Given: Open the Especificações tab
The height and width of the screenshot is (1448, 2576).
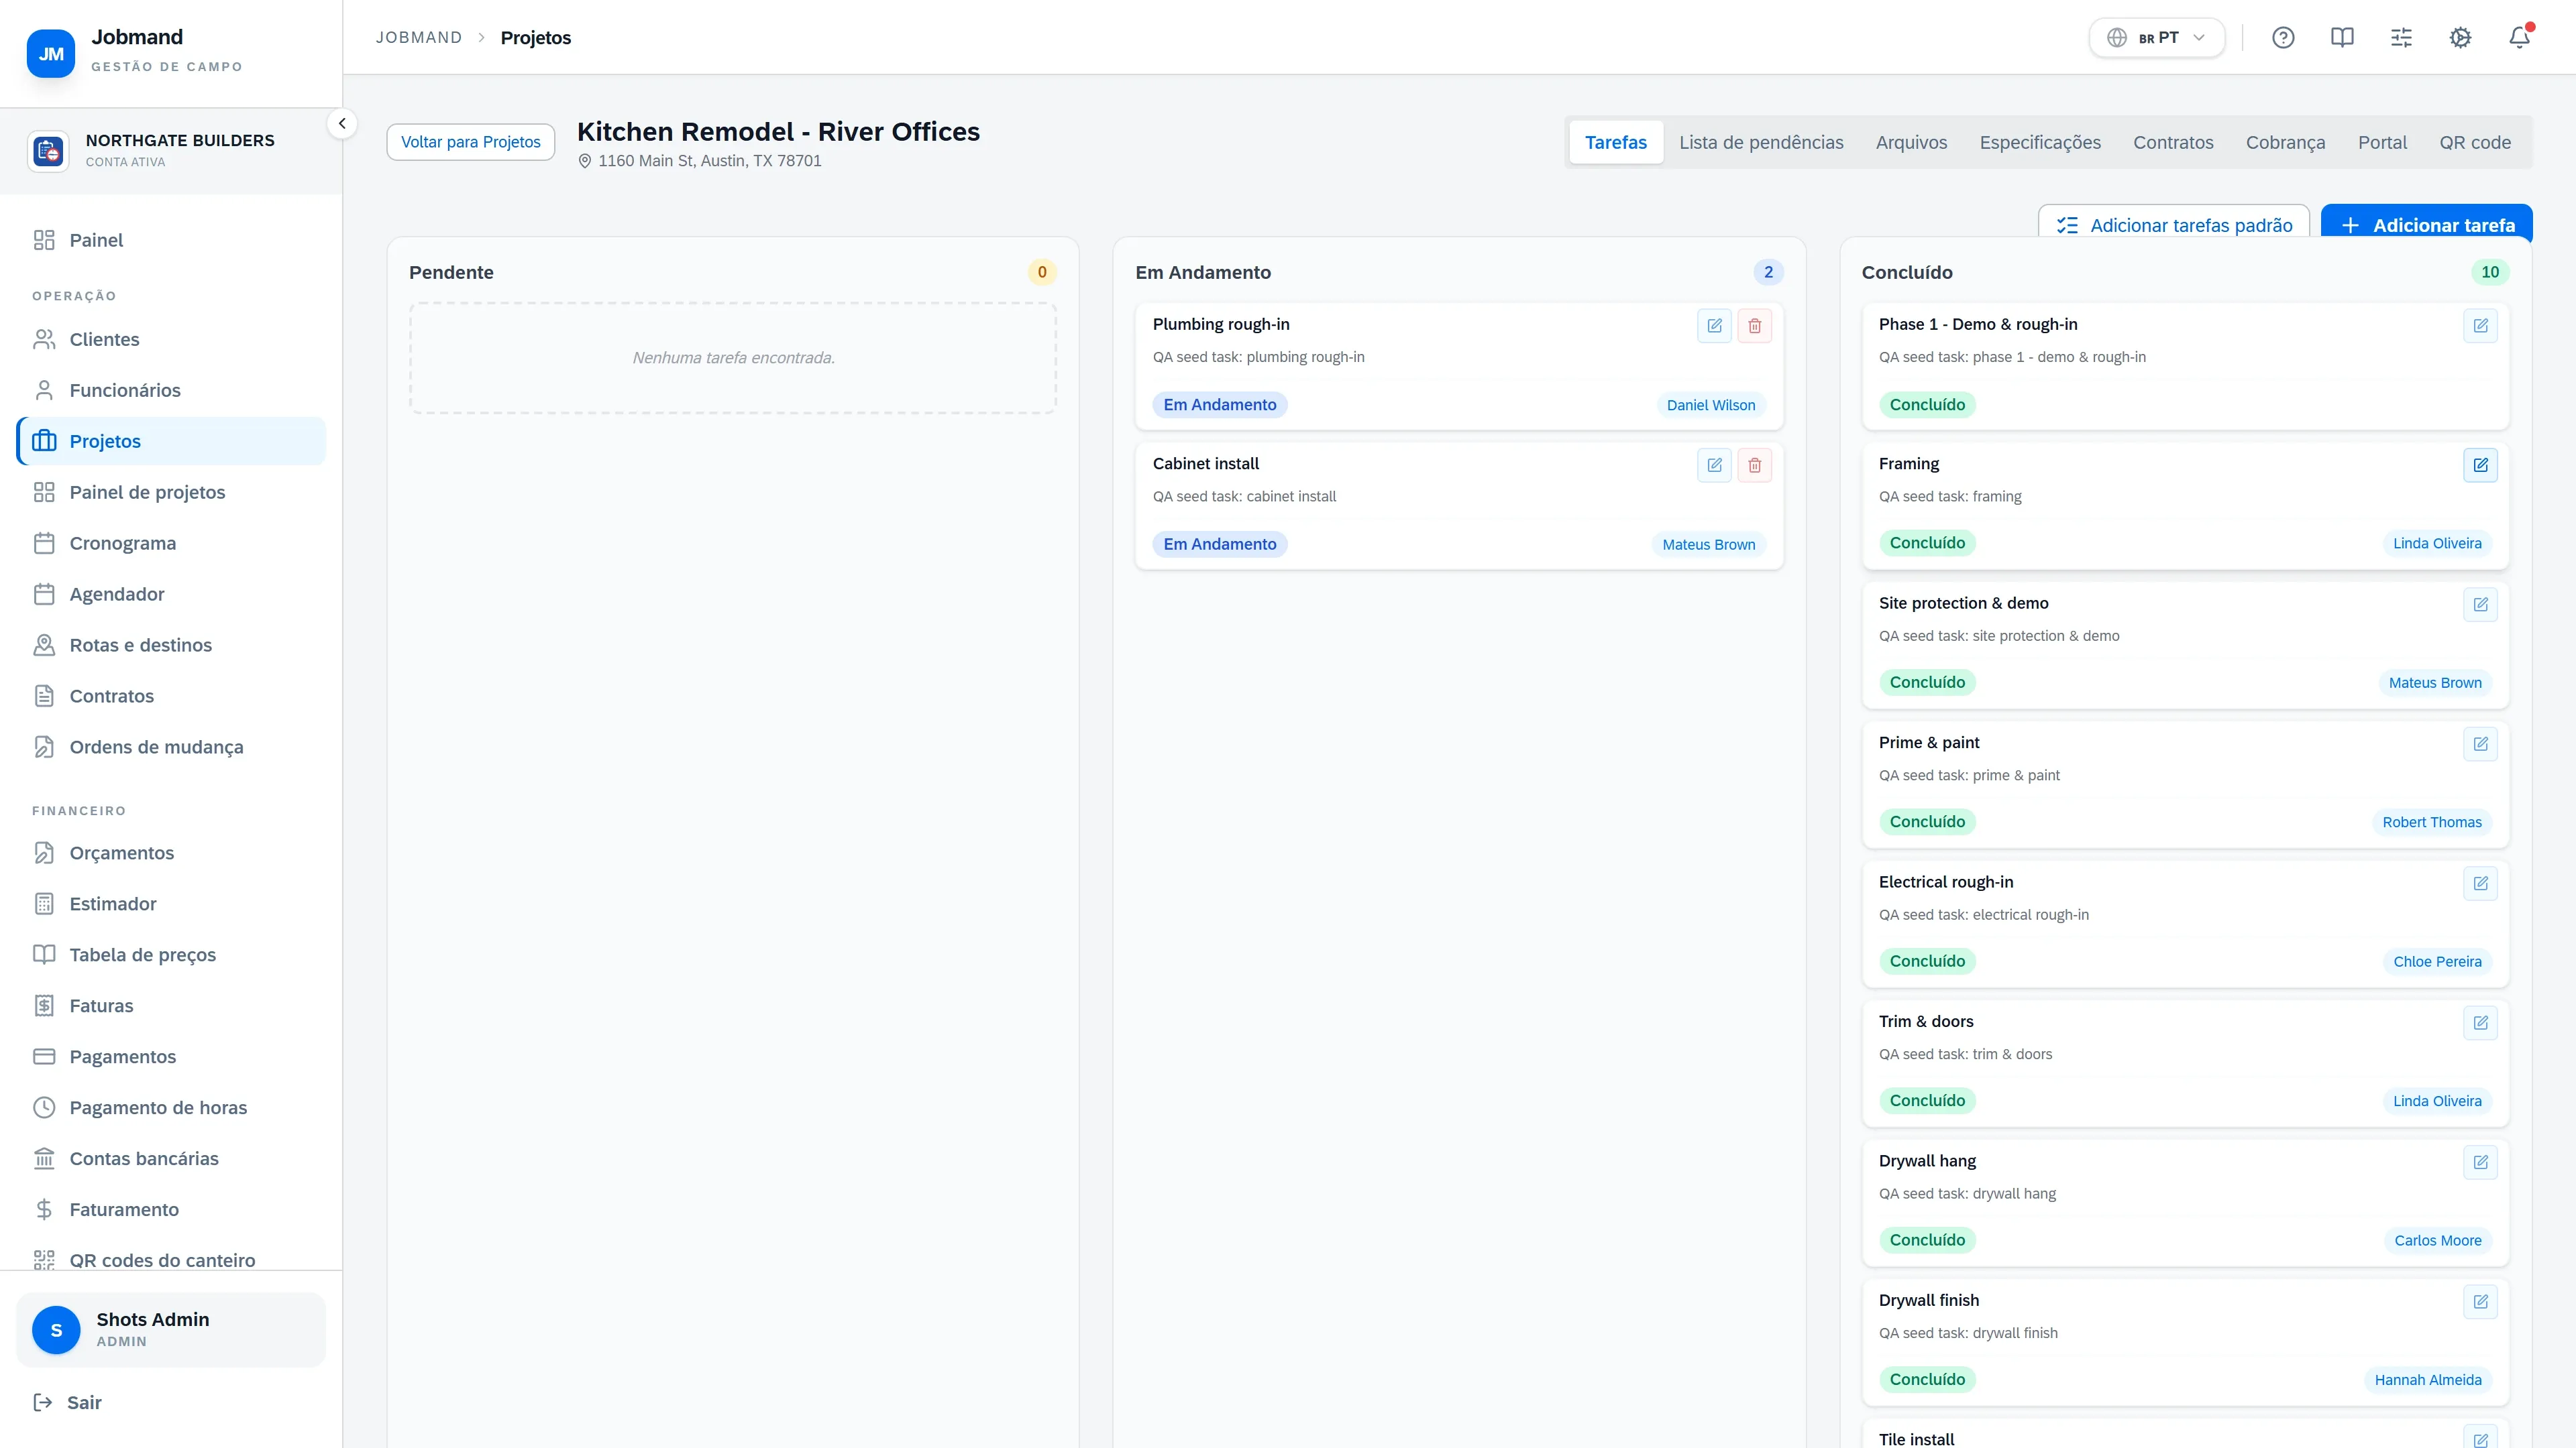Looking at the screenshot, I should [x=2040, y=142].
